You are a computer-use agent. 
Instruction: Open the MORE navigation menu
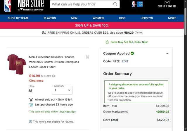(x=172, y=18)
